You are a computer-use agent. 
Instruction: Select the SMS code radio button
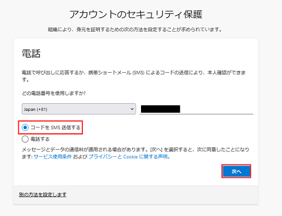click(x=25, y=127)
